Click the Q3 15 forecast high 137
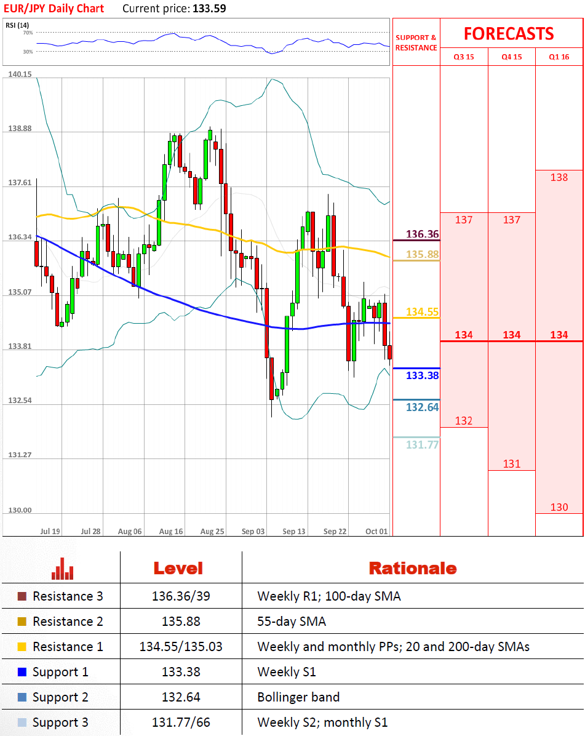585x736 pixels. 464,220
